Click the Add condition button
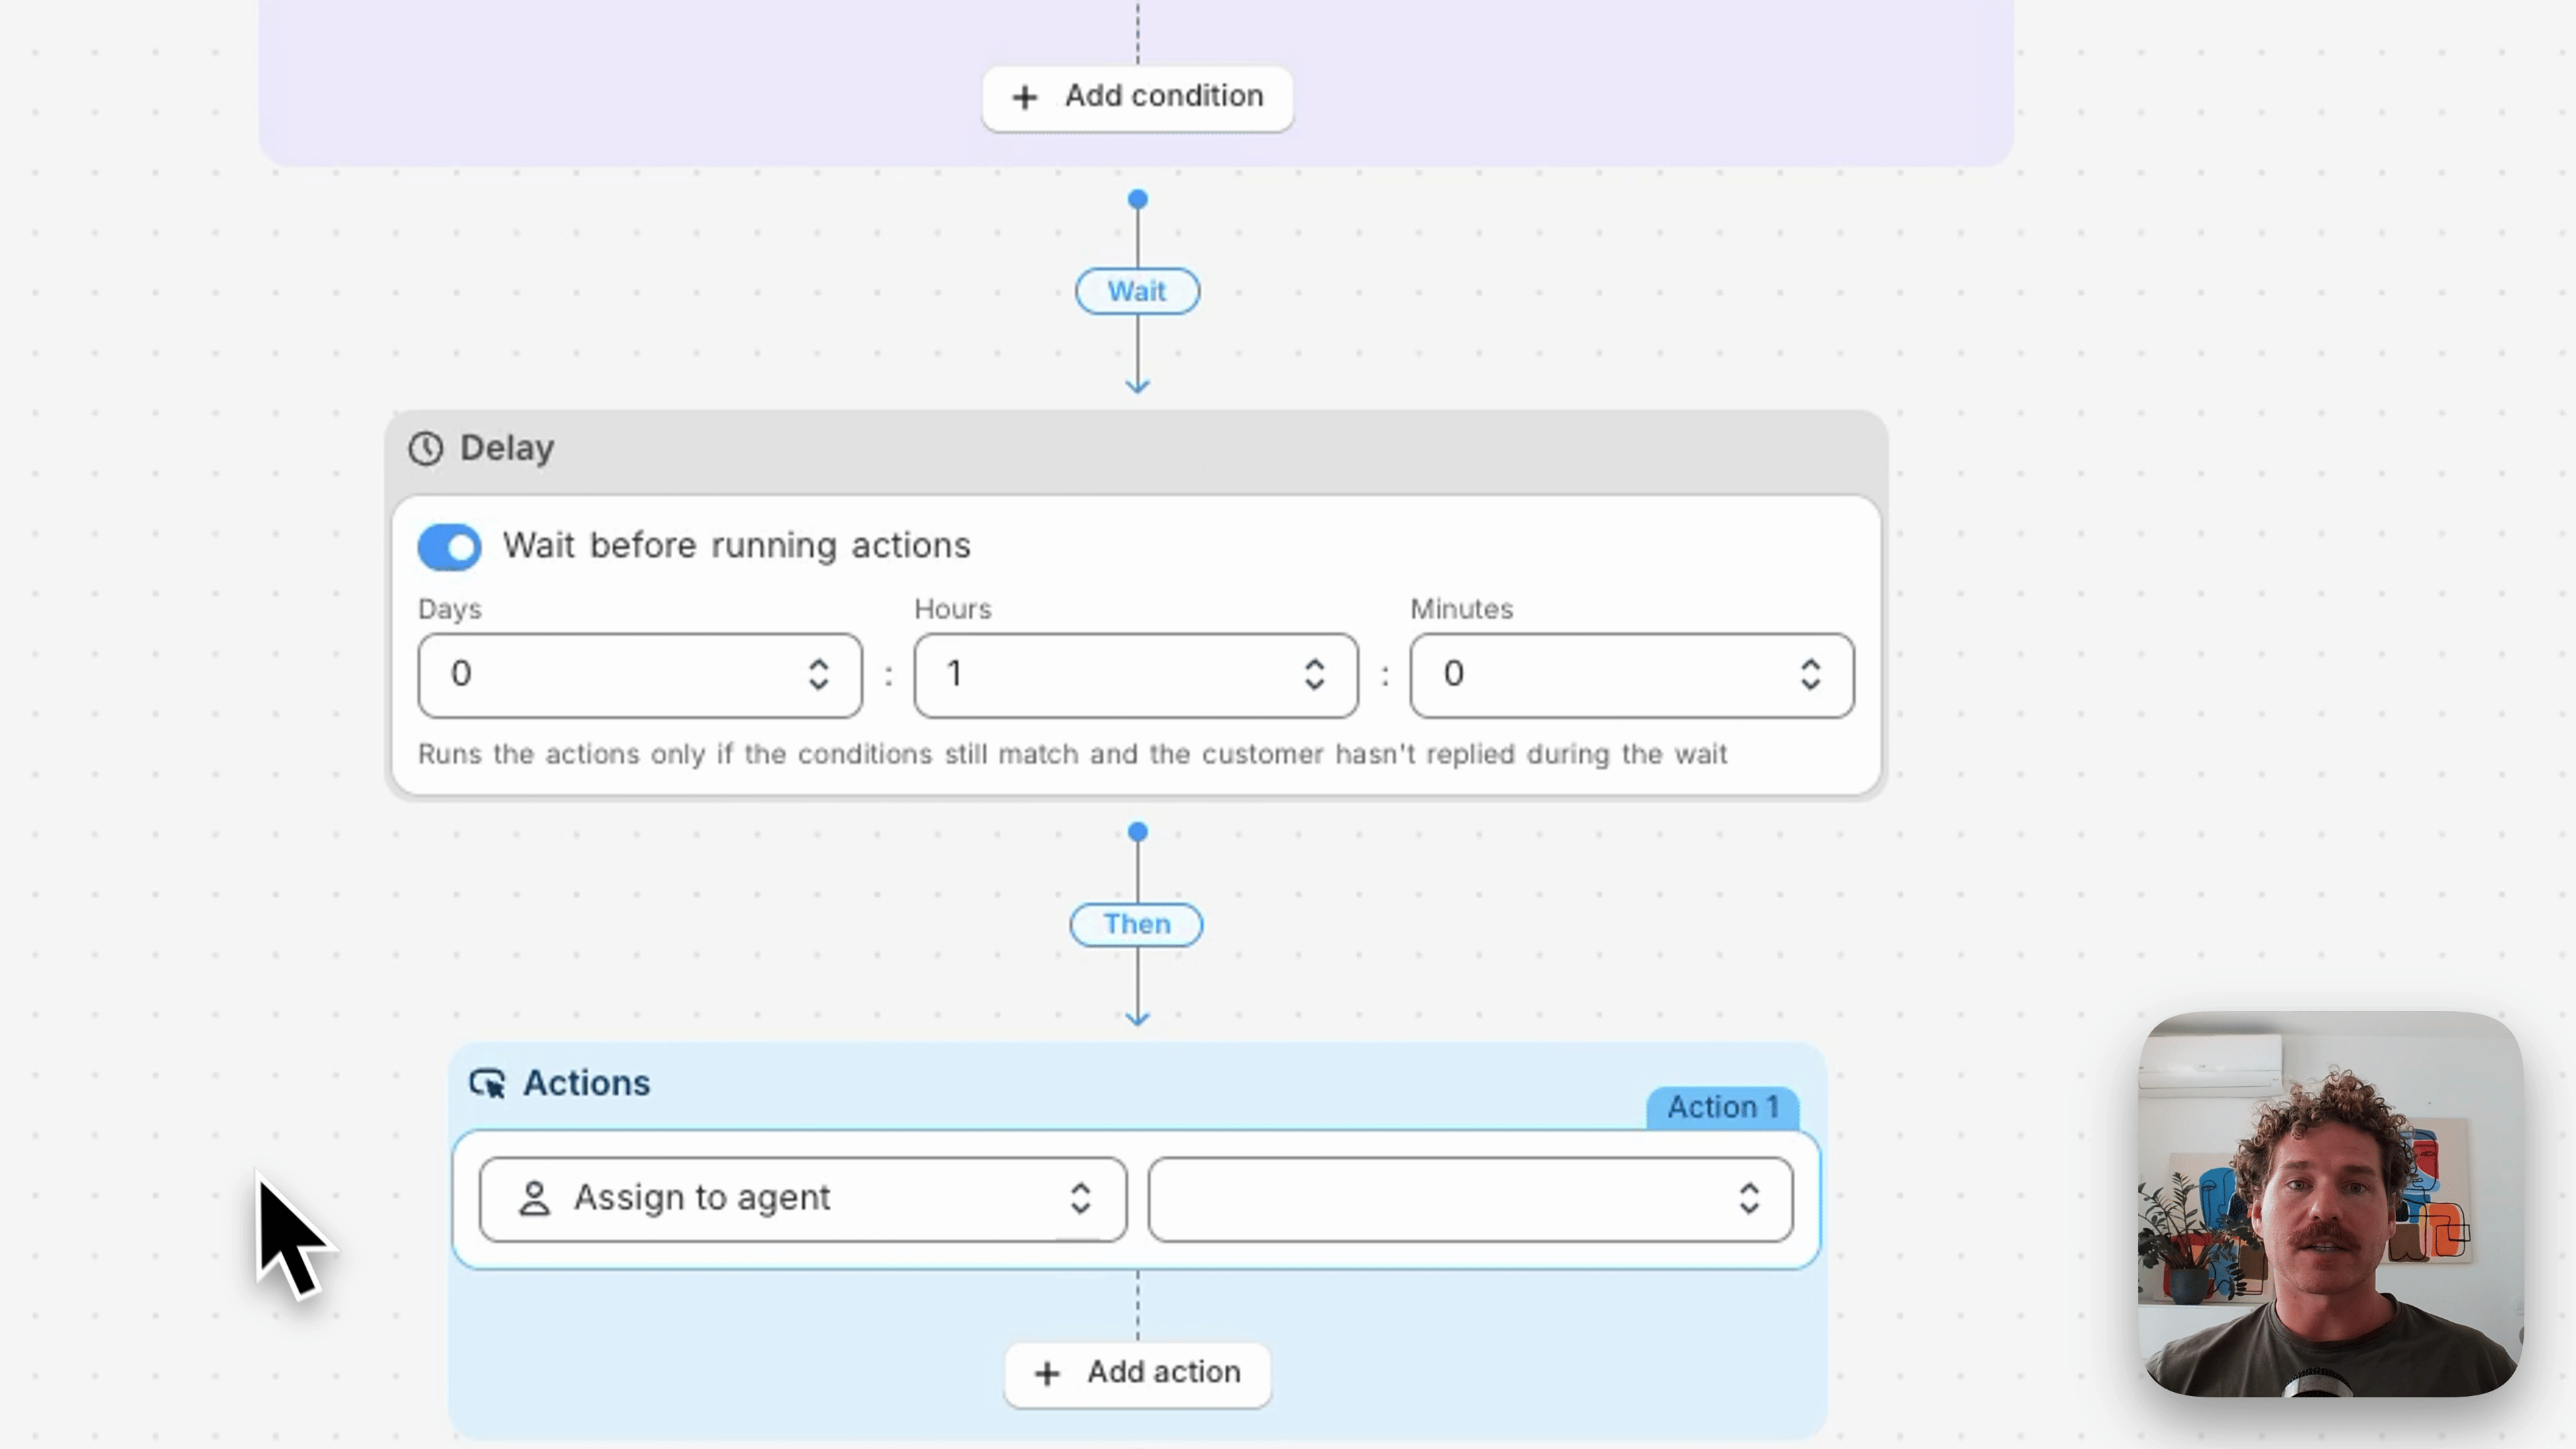The width and height of the screenshot is (2576, 1449). 1138,98
